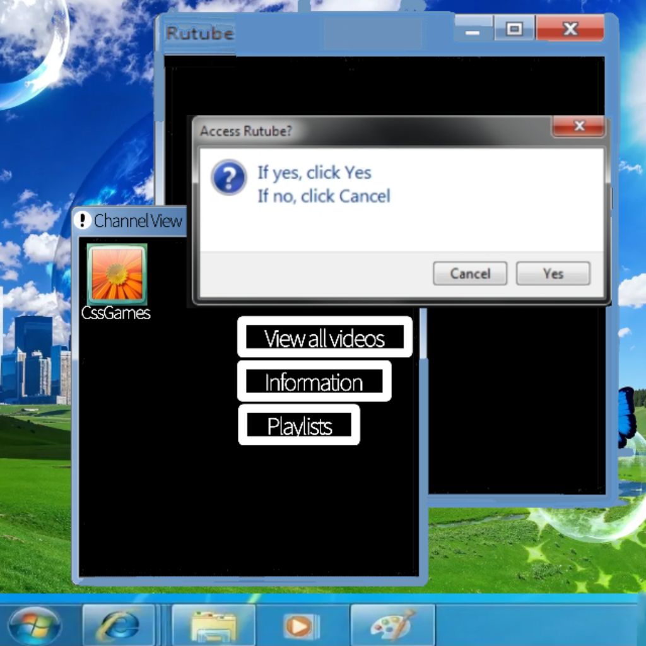The width and height of the screenshot is (646, 646).
Task: Click the Channel View title text
Action: (x=138, y=221)
